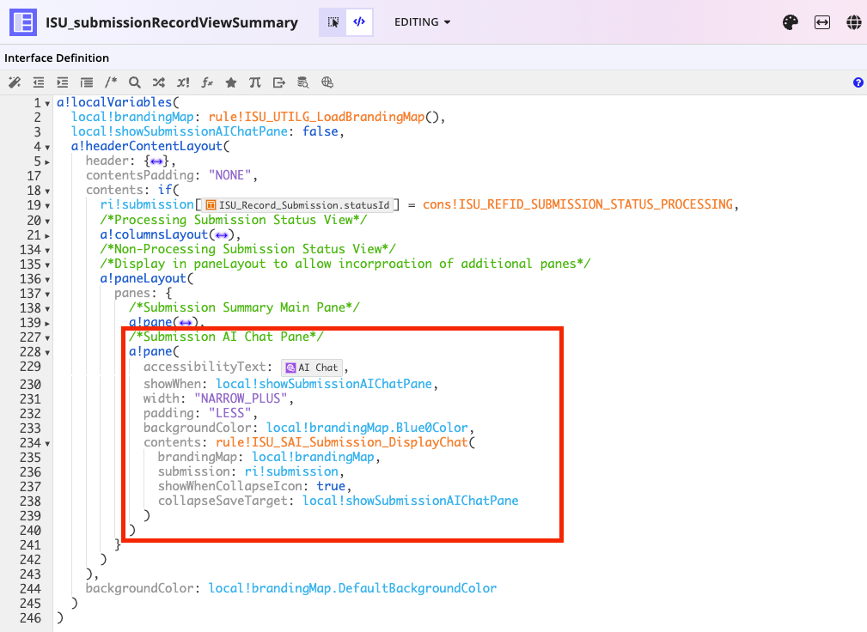Click the true value on line 237
867x632 pixels.
(331, 486)
